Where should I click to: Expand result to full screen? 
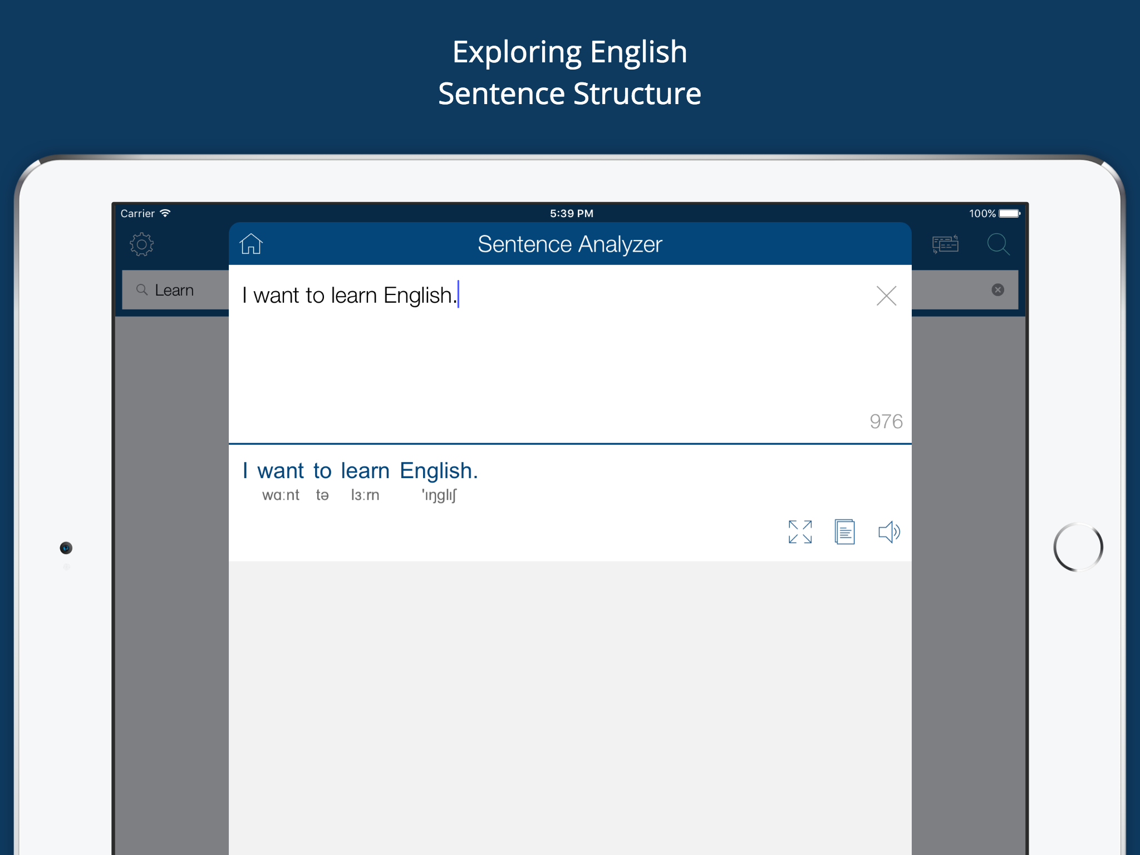(x=800, y=532)
